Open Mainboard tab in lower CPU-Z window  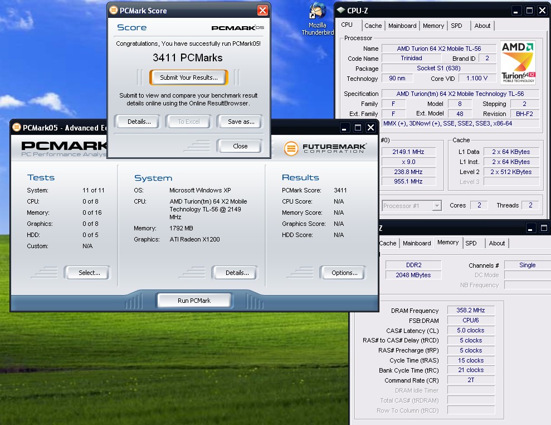pos(417,243)
